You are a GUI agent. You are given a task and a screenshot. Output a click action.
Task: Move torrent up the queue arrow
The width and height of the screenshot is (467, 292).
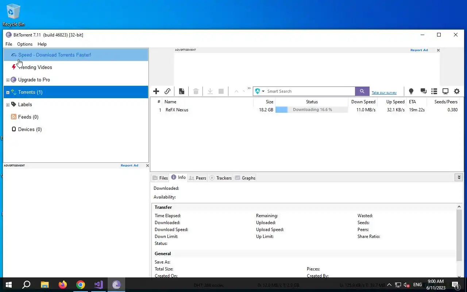tap(236, 91)
